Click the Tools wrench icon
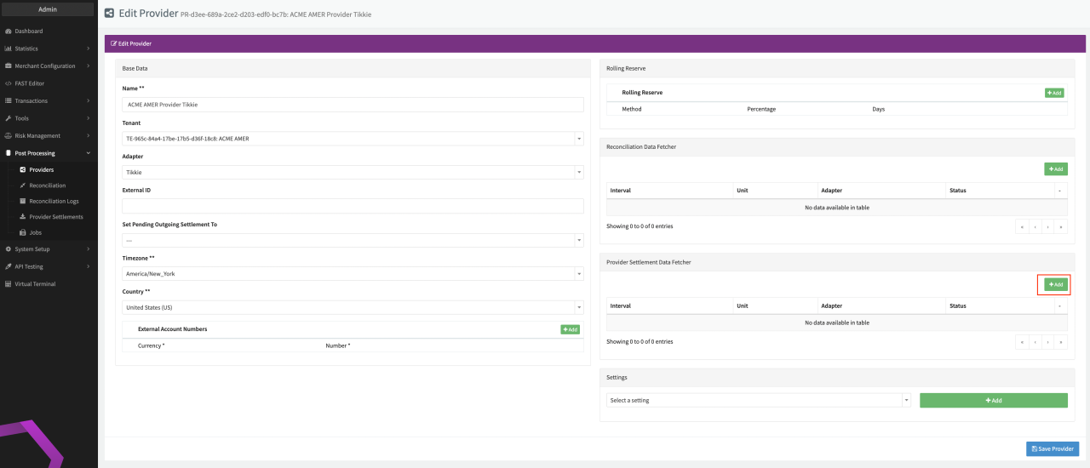 pos(9,118)
